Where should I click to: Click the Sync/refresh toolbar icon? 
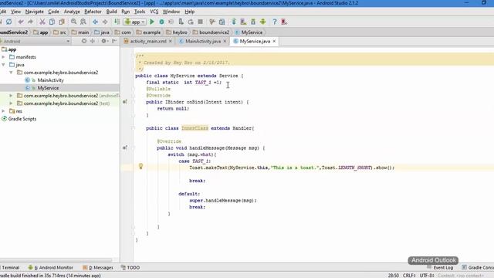8,22
